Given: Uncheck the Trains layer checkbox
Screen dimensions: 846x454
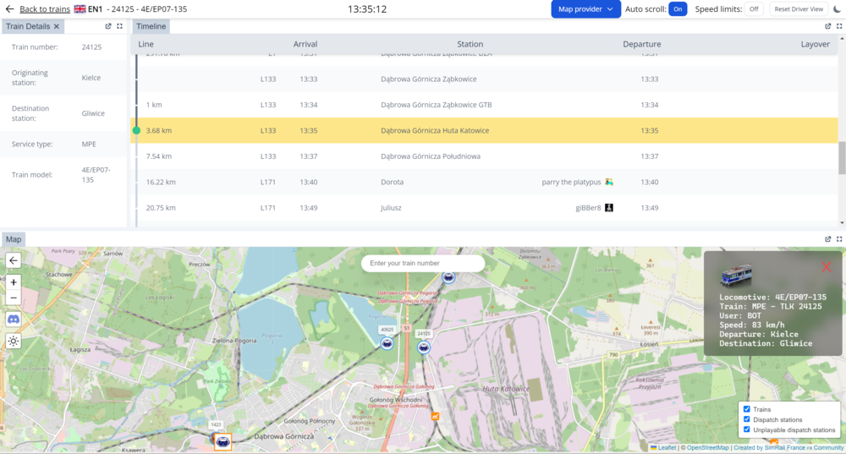Looking at the screenshot, I should coord(746,409).
